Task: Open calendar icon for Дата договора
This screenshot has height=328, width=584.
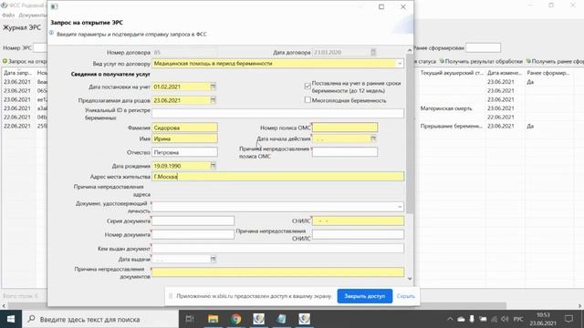Action: (x=373, y=53)
